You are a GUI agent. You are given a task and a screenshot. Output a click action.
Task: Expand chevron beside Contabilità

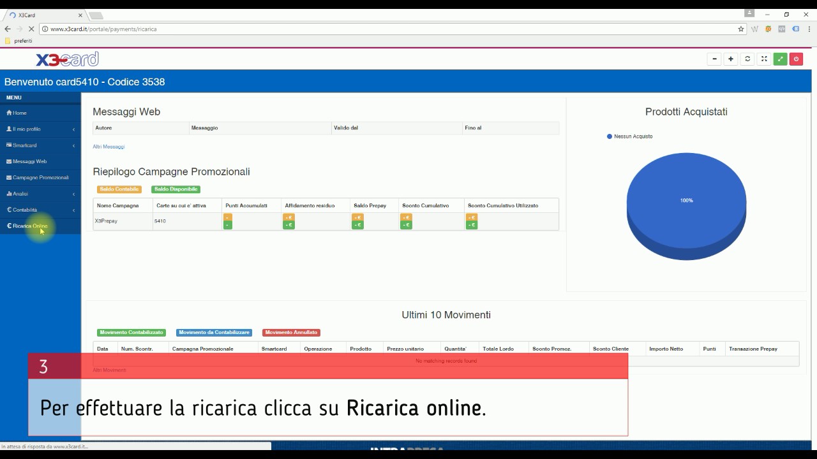point(73,210)
